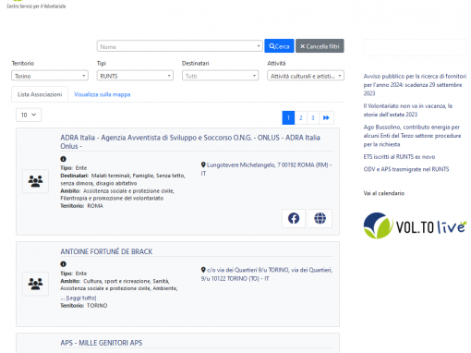Open via dei Quartieri TORINO address link
The height and width of the screenshot is (353, 471).
pos(267,274)
